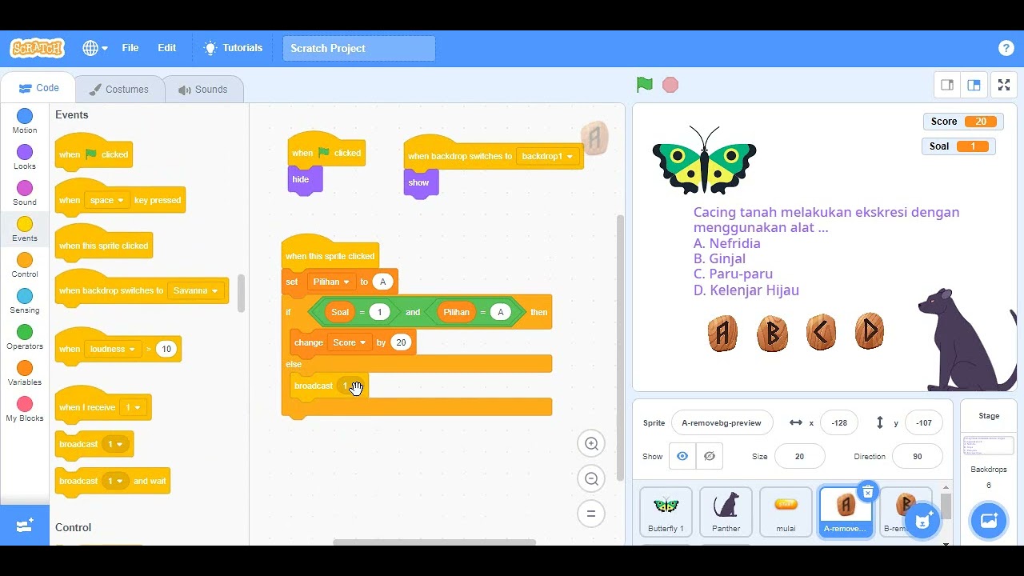Click the purple show block in script
Viewport: 1024px width, 576px height.
click(421, 183)
